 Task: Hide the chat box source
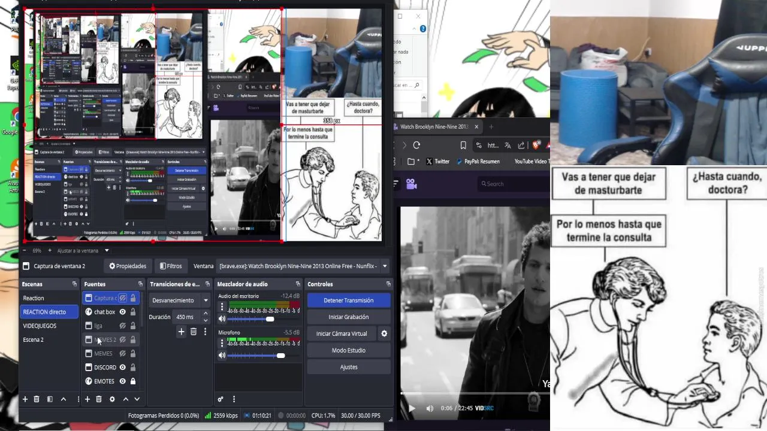coord(122,312)
